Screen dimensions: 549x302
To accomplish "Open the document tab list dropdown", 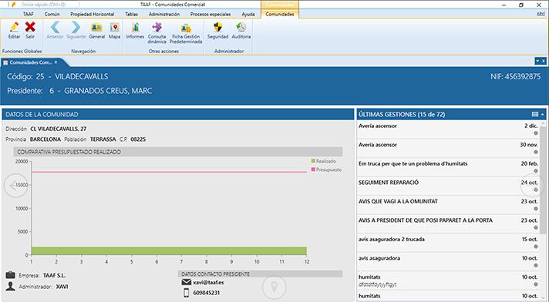I will point(537,61).
